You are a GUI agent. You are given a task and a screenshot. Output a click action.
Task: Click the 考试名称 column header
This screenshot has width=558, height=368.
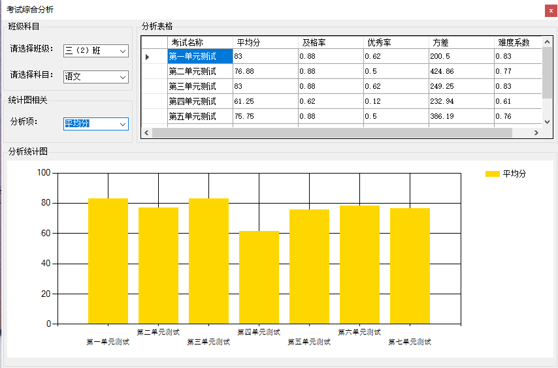coord(200,42)
